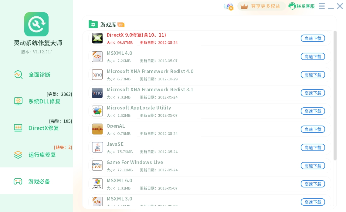Click 高速下载 for MSXML 4.0
Image resolution: width=346 pixels, height=212 pixels.
[x=313, y=57]
